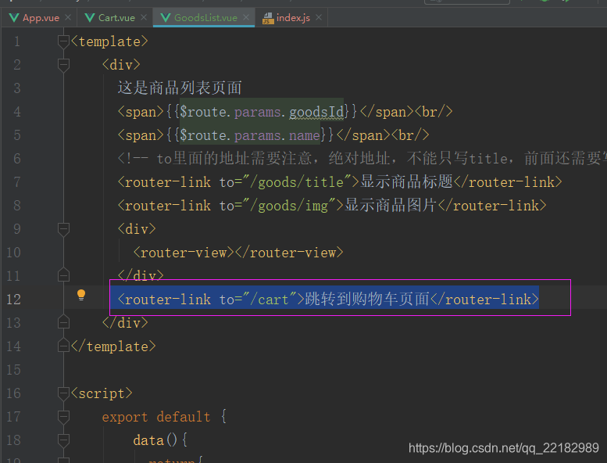
Task: Click the fold end marker on line 13
Action: click(63, 322)
